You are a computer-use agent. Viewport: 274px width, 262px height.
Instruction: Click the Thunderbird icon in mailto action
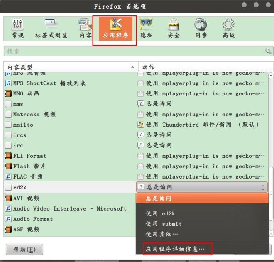point(141,125)
